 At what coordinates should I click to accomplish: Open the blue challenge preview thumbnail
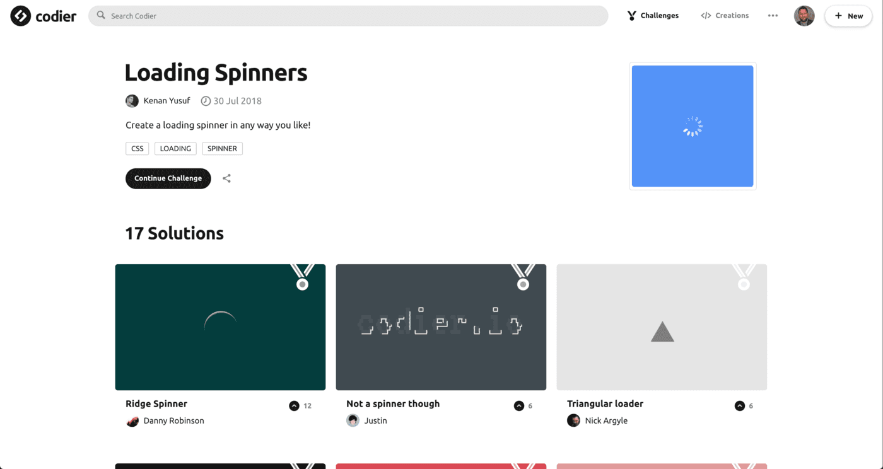(693, 126)
